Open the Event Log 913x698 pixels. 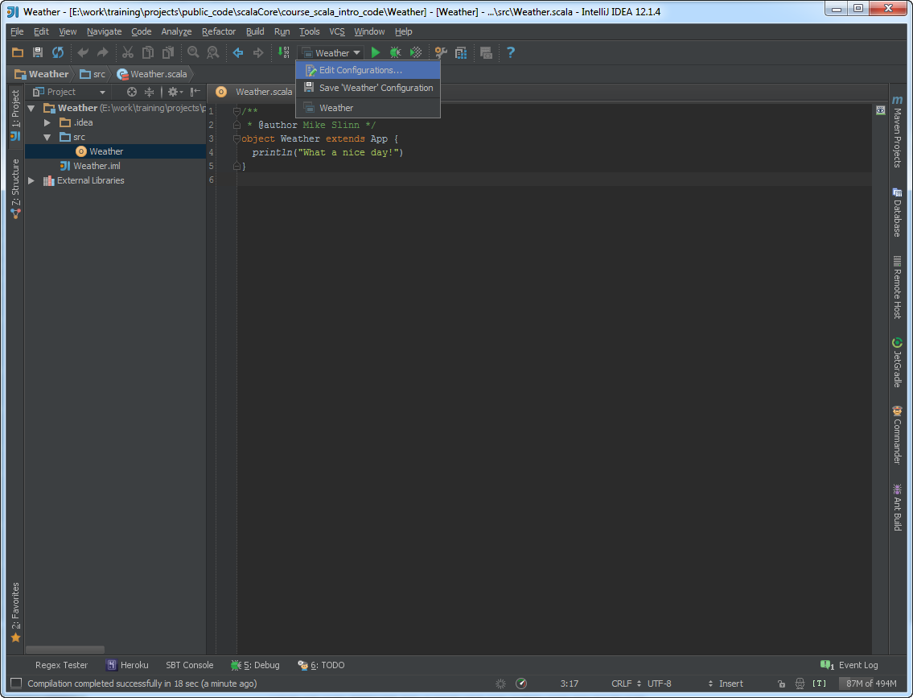click(849, 665)
